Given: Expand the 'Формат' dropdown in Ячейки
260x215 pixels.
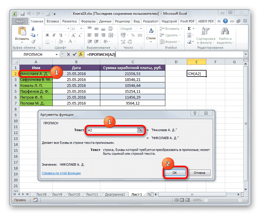Looking at the screenshot, I should point(170,42).
